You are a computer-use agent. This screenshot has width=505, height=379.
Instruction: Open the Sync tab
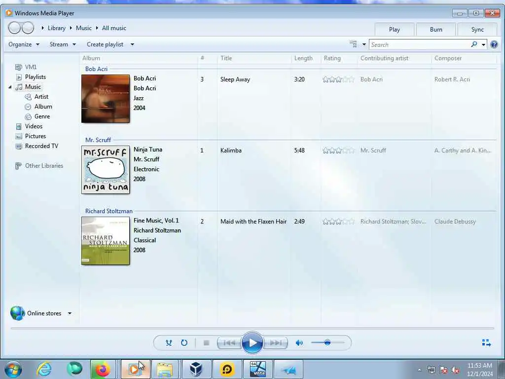point(477,29)
